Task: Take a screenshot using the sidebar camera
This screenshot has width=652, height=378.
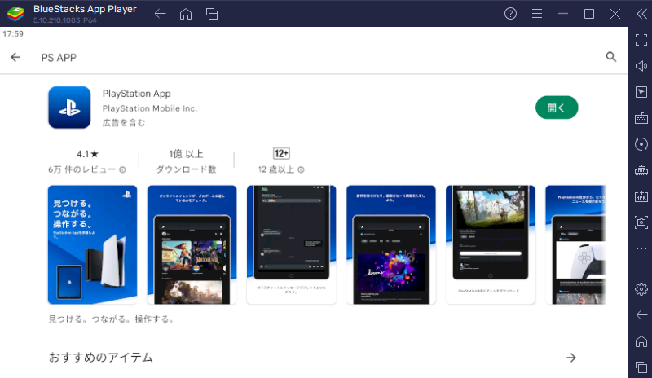Action: (x=641, y=222)
